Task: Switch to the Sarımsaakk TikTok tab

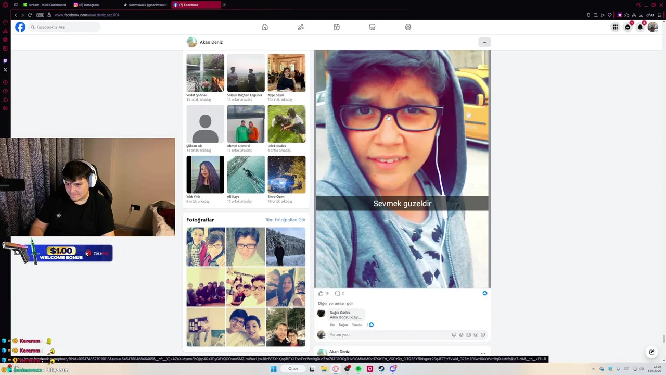Action: [x=146, y=5]
